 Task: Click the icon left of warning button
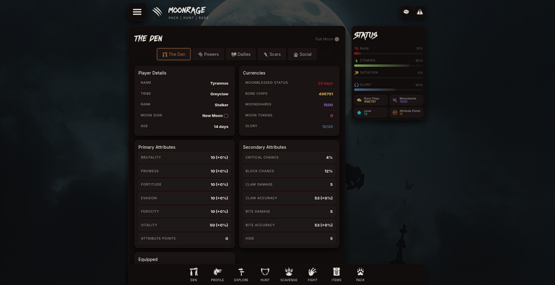click(406, 12)
